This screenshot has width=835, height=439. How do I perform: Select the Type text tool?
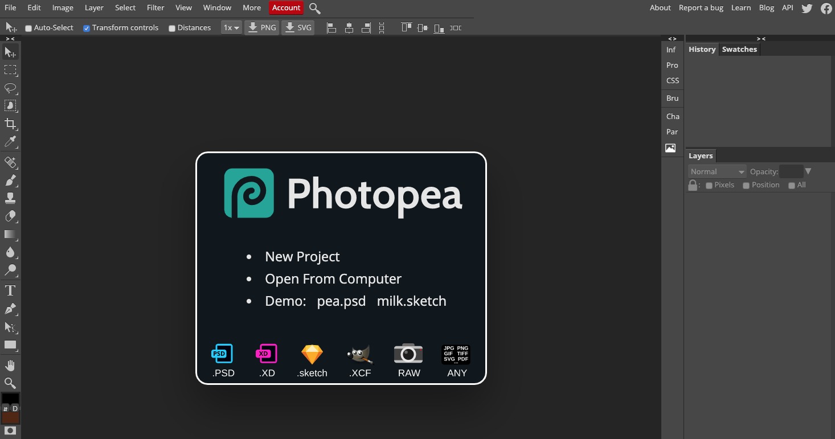pyautogui.click(x=10, y=291)
